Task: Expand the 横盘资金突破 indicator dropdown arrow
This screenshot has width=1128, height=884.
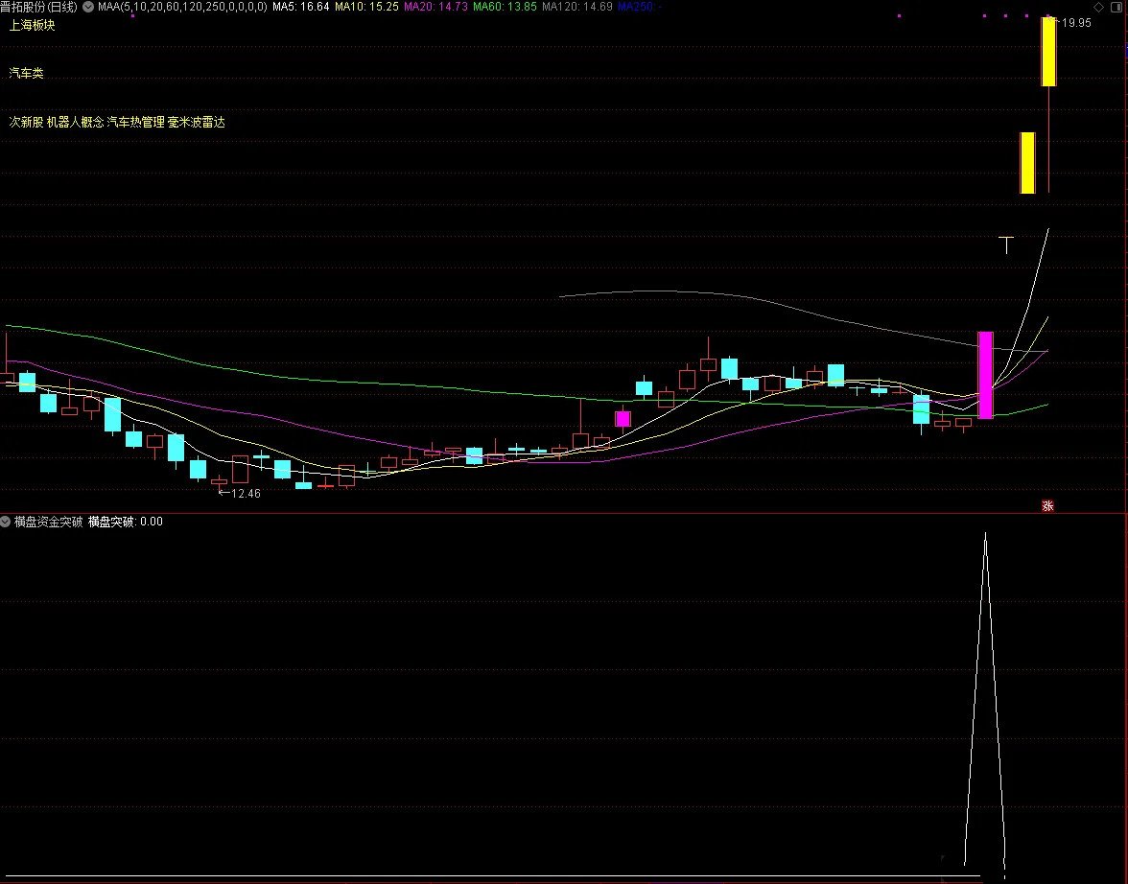Action: click(x=5, y=522)
